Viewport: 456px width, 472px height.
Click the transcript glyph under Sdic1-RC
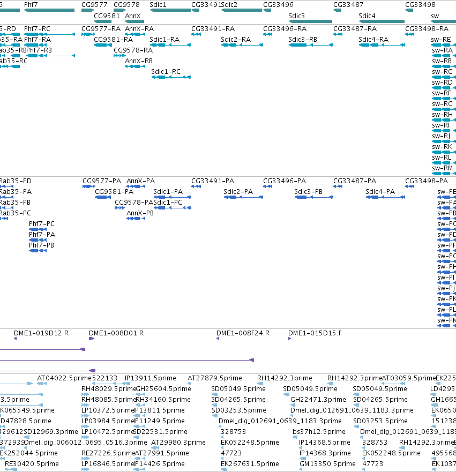point(171,77)
